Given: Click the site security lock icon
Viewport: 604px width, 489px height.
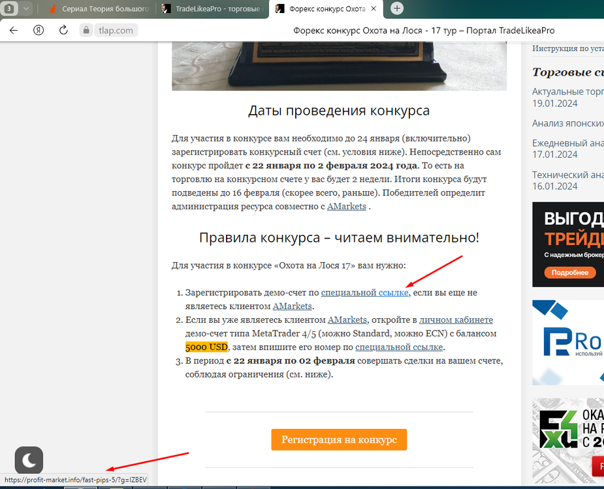Looking at the screenshot, I should (86, 31).
